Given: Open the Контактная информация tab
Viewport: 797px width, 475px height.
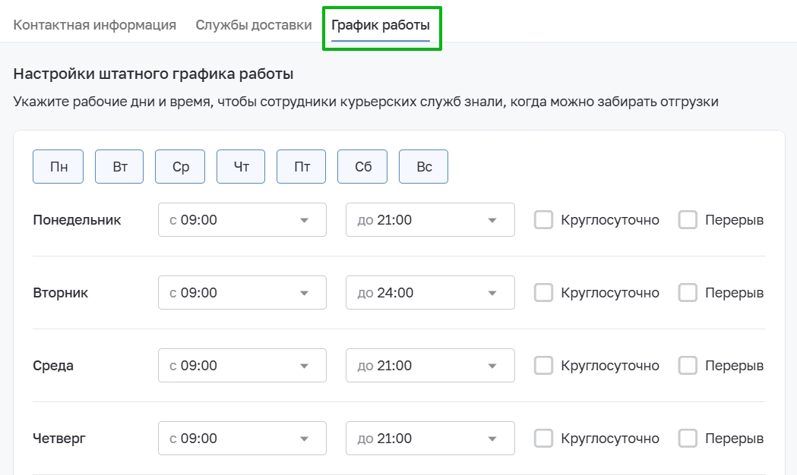Looking at the screenshot, I should pyautogui.click(x=94, y=25).
